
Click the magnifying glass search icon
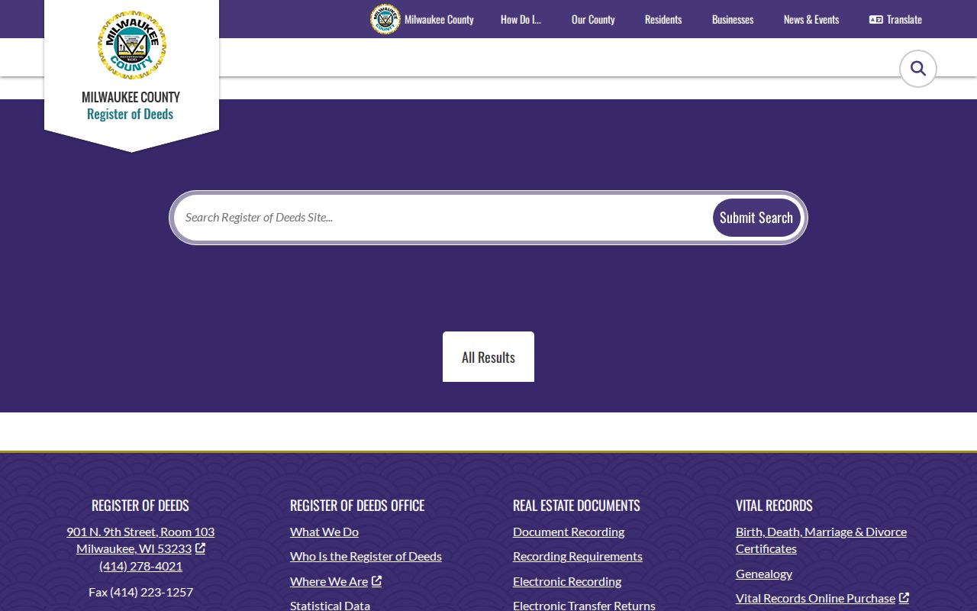tap(918, 69)
